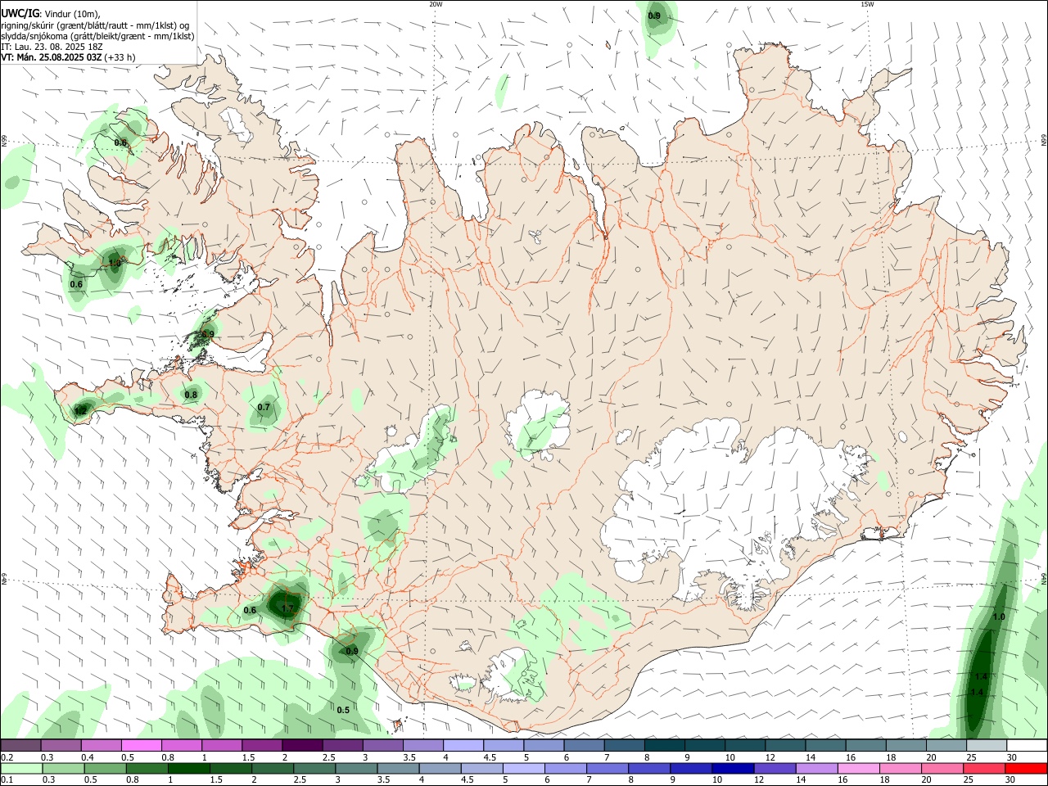The width and height of the screenshot is (1048, 786).
Task: Click the 20W longitude label
Action: pos(436,4)
